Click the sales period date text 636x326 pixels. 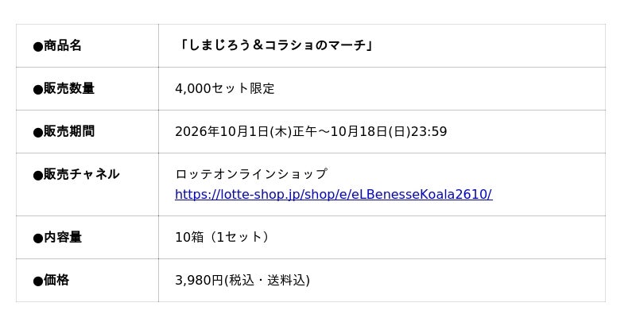[311, 131]
